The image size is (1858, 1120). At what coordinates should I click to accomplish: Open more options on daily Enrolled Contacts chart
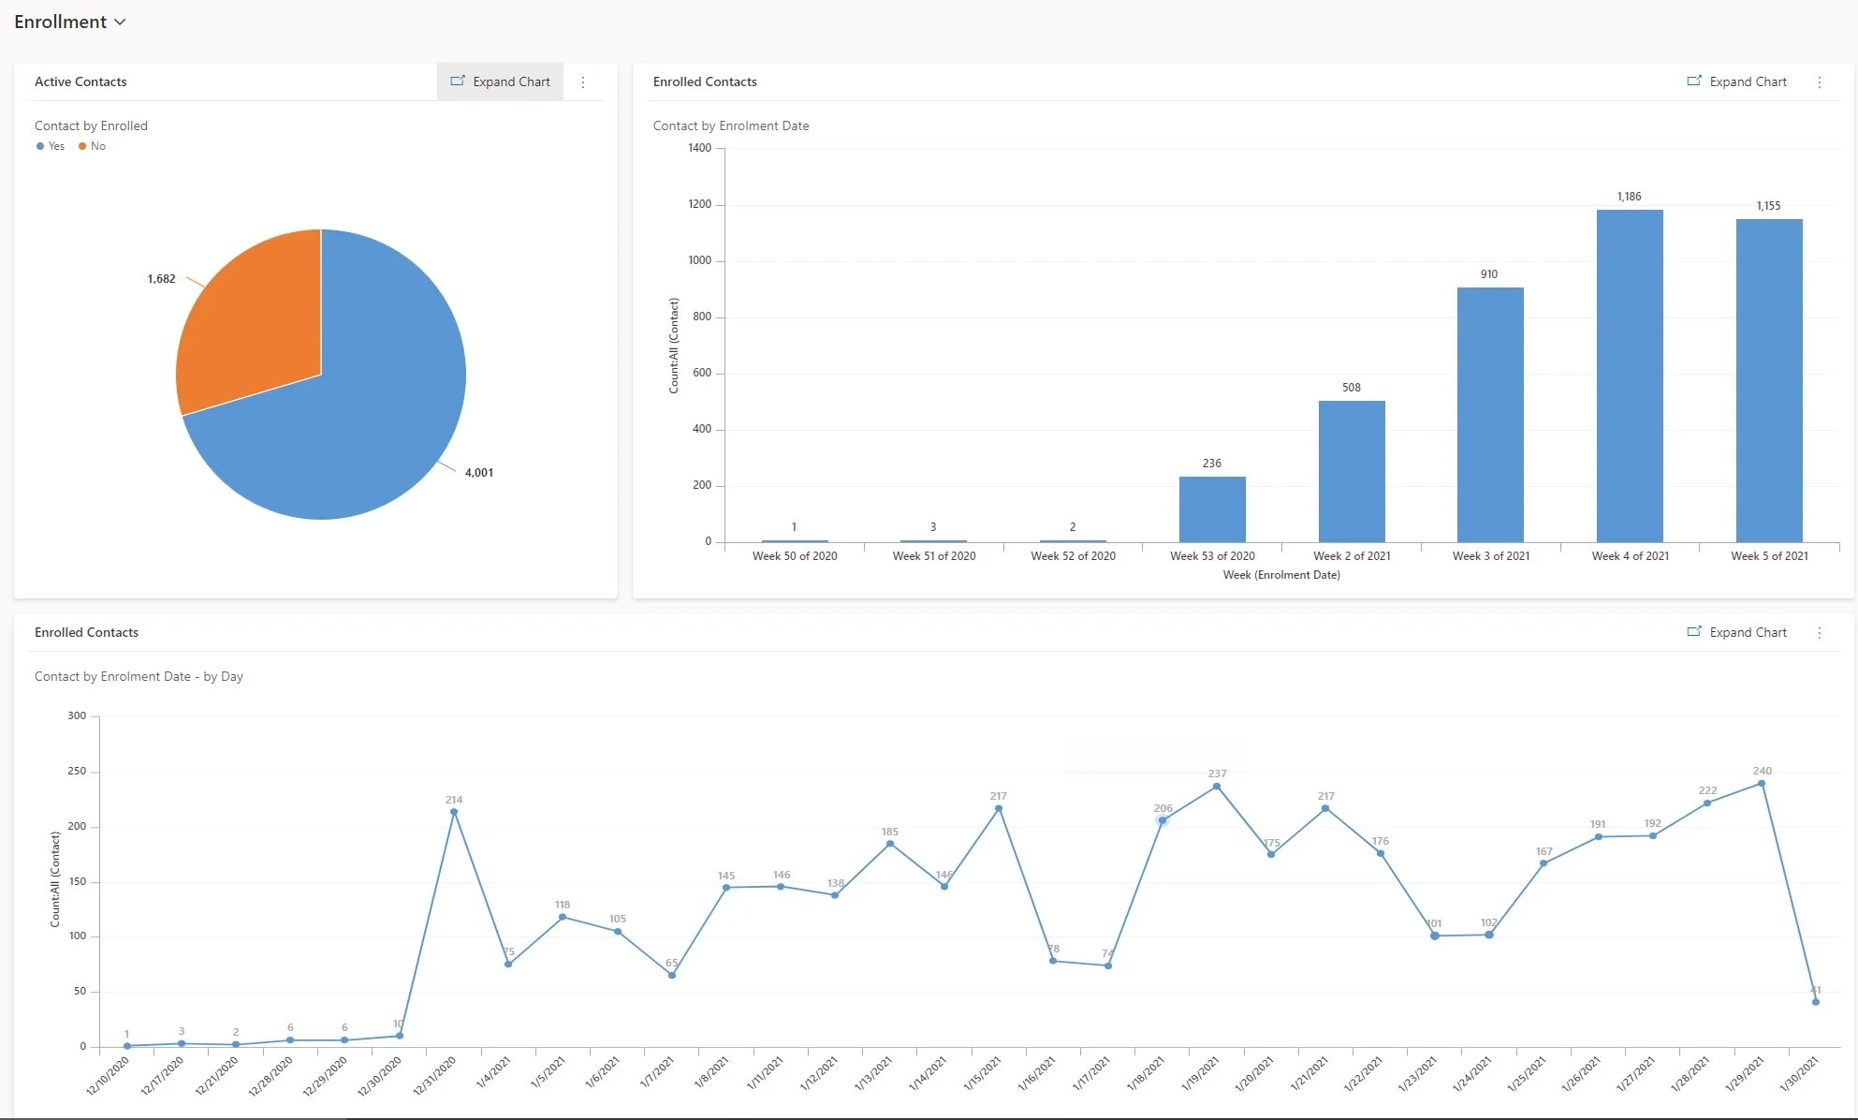[1820, 633]
